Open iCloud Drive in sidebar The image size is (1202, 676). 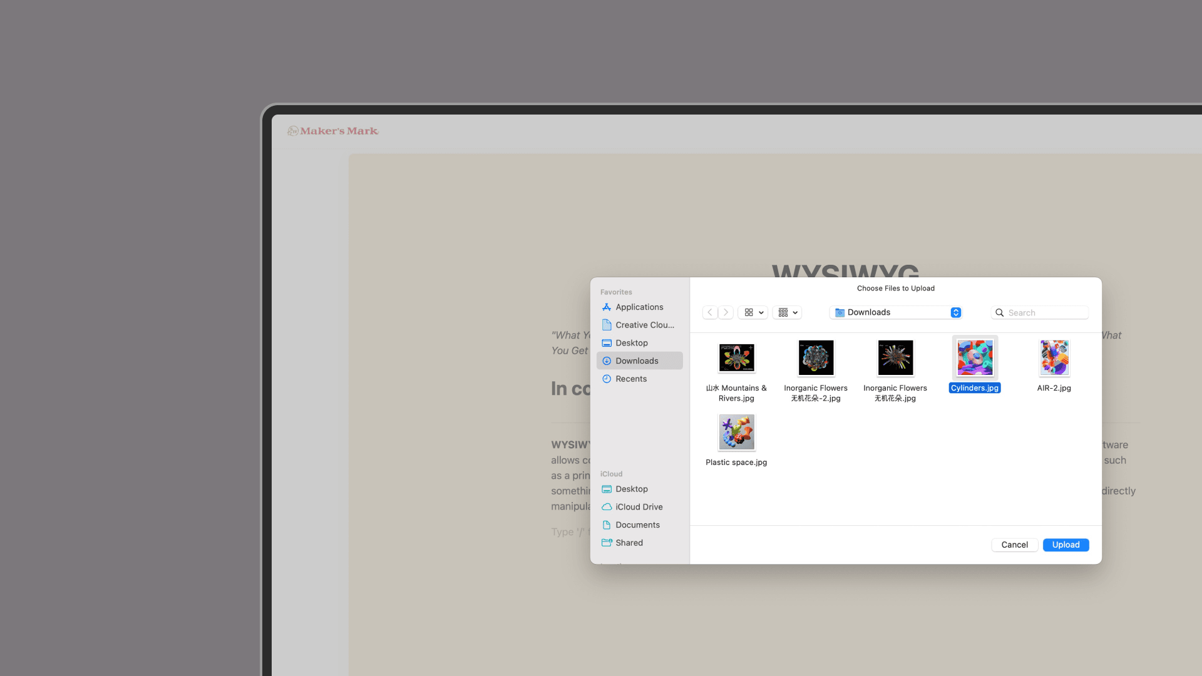coord(638,507)
